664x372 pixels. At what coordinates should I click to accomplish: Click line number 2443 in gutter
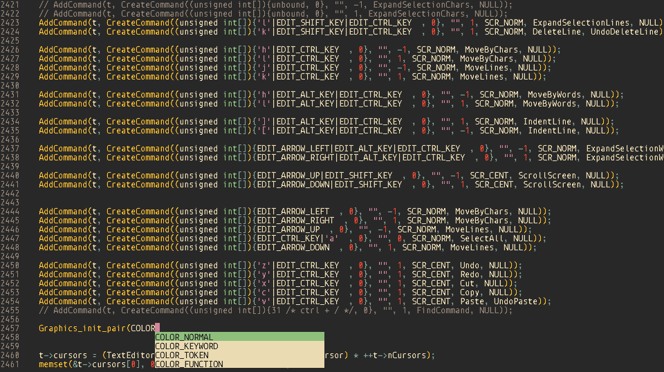[10, 203]
